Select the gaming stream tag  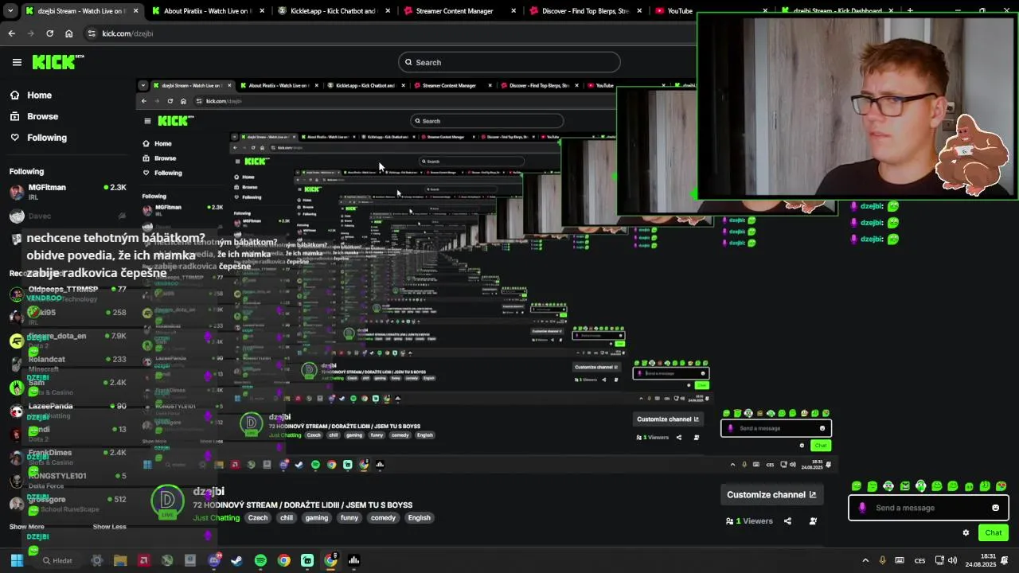pos(316,518)
